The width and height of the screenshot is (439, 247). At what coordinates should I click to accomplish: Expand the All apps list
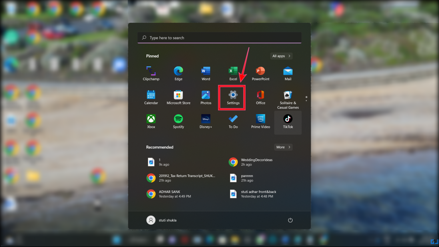[281, 56]
